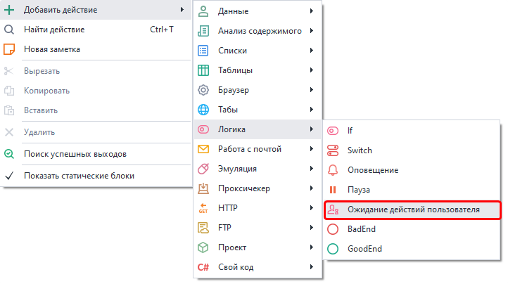Open the Таблицы submenu
Viewport: 508px width, 284px height.
click(235, 70)
